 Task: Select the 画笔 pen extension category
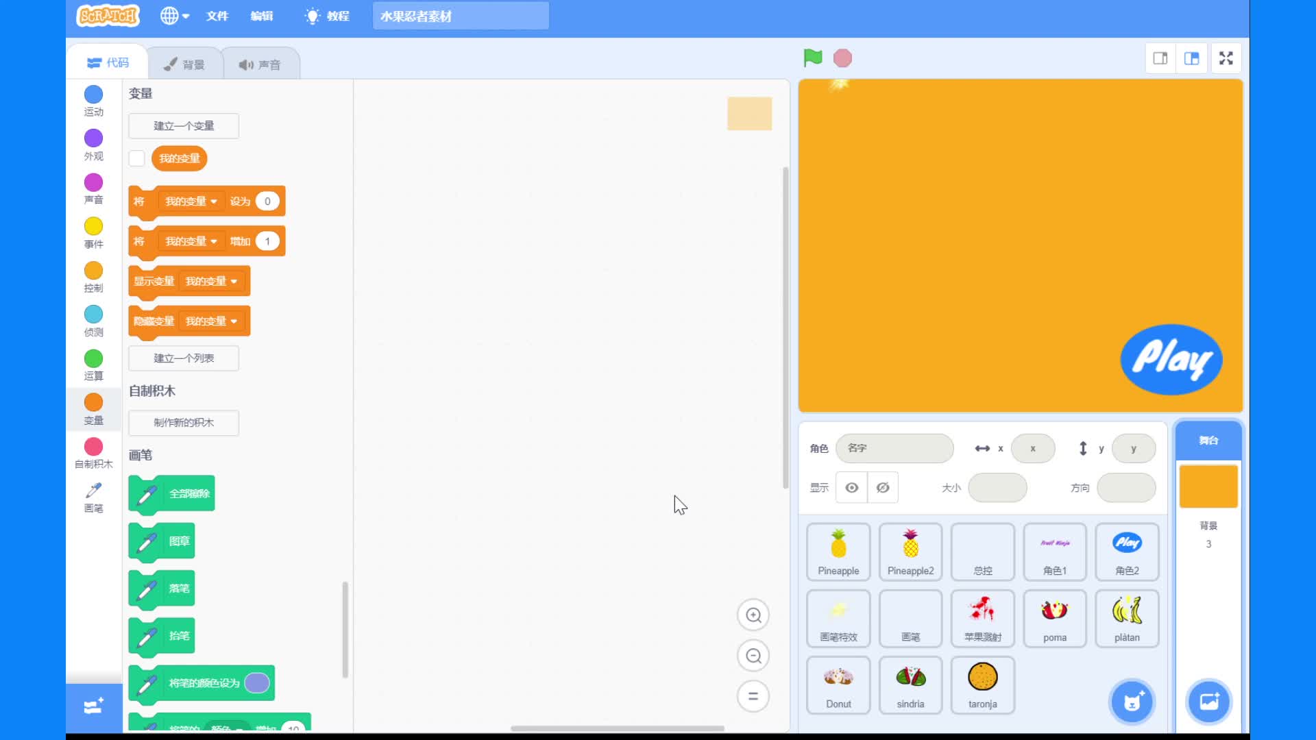click(94, 497)
